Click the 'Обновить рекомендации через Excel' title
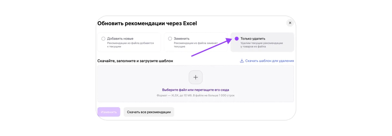 coord(147,23)
